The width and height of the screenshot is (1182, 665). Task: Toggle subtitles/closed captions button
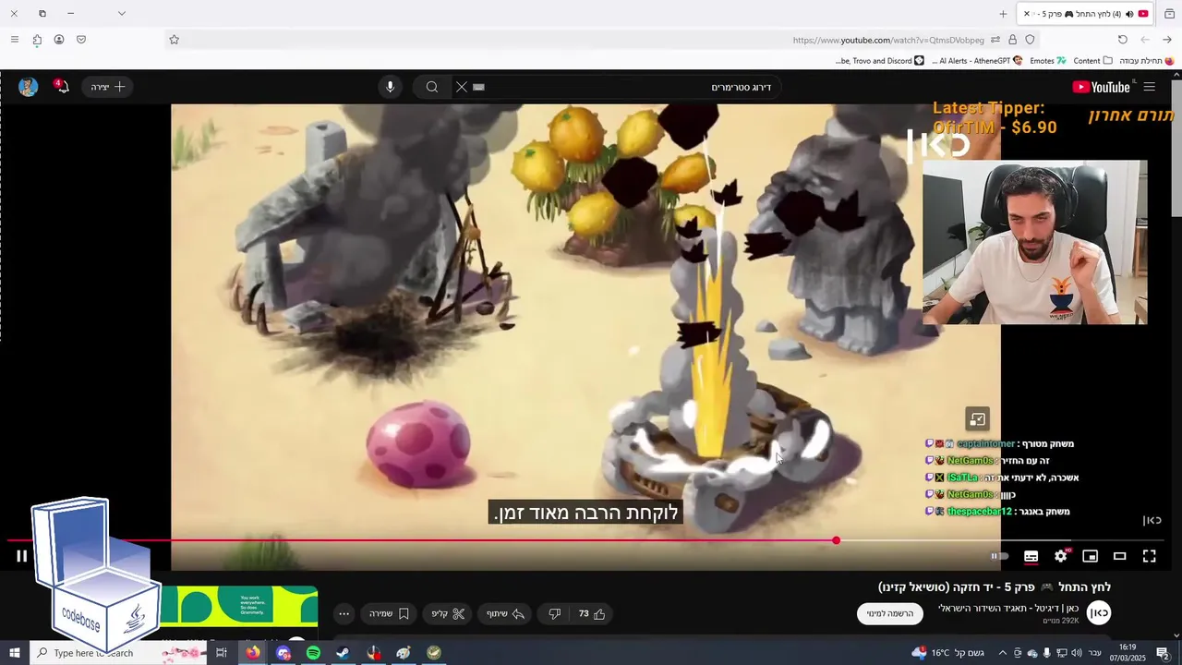coord(1031,556)
